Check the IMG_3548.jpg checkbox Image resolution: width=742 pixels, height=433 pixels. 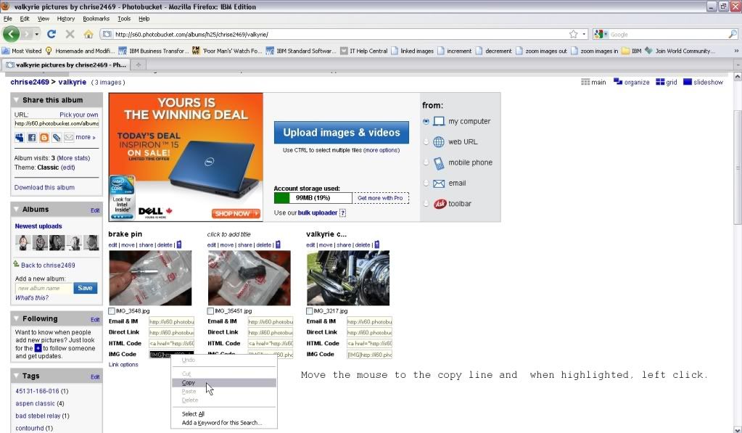tap(112, 311)
